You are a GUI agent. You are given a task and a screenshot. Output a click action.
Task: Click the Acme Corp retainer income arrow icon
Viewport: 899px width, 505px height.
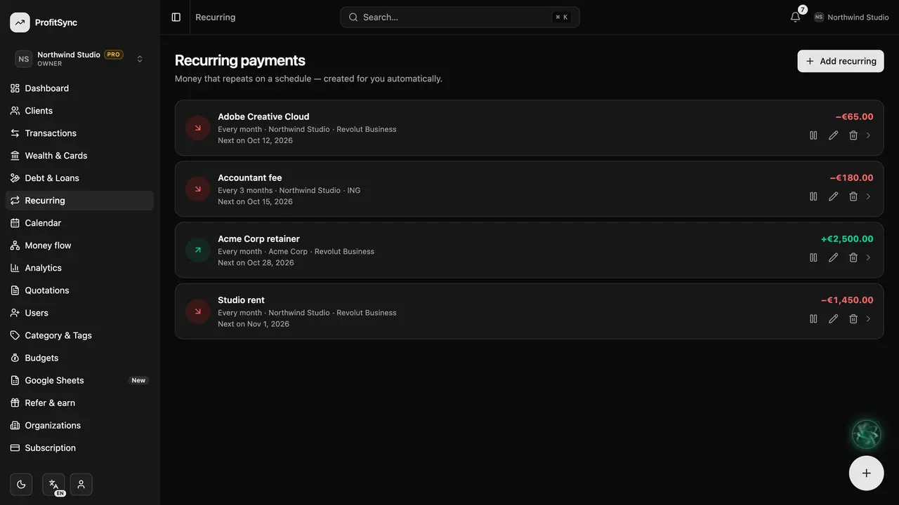(x=198, y=250)
